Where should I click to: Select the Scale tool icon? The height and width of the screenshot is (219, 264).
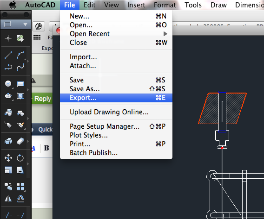click(8, 170)
